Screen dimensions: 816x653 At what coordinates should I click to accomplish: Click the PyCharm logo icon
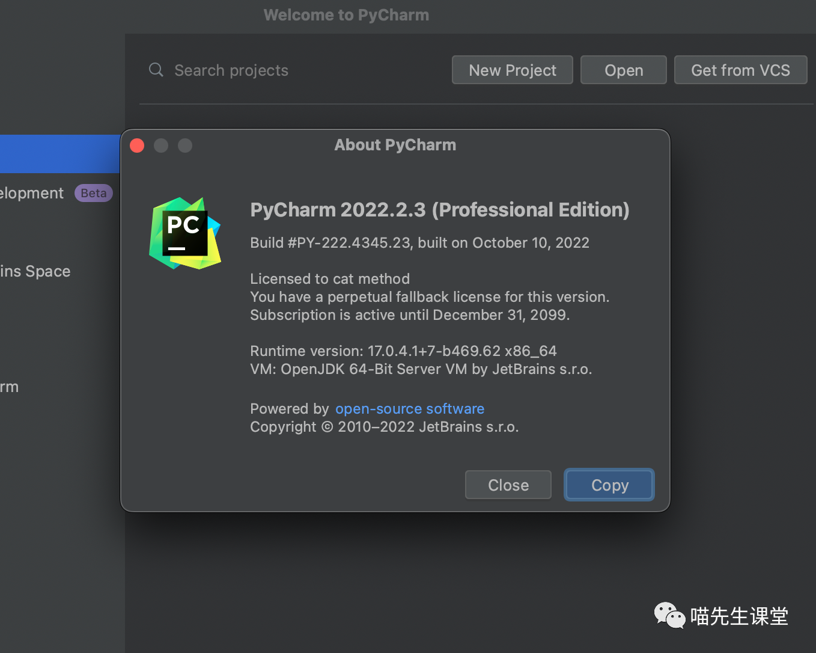[185, 233]
